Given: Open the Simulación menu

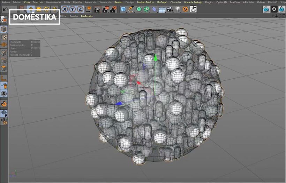Looking at the screenshot, I should click(x=105, y=2).
